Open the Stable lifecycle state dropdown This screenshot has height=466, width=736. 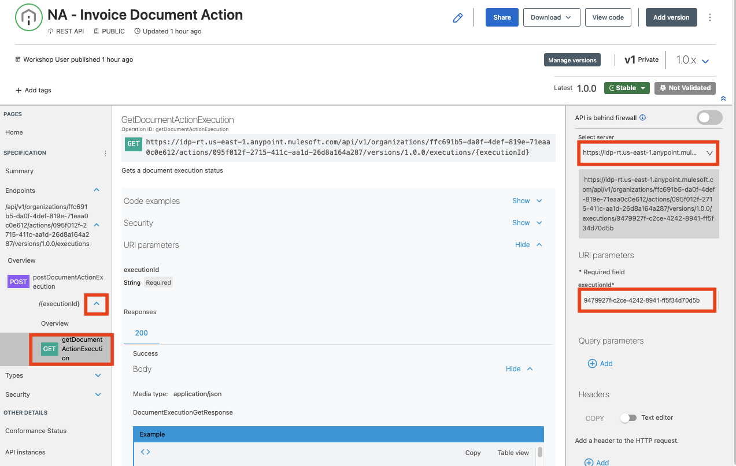point(627,88)
